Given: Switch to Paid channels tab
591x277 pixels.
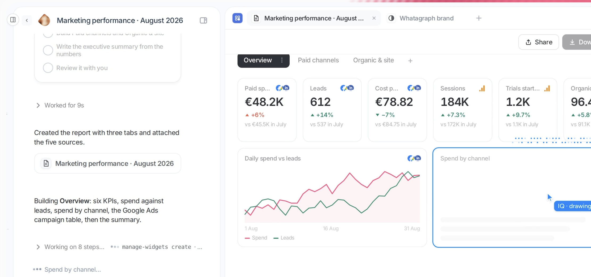Looking at the screenshot, I should pos(318,60).
